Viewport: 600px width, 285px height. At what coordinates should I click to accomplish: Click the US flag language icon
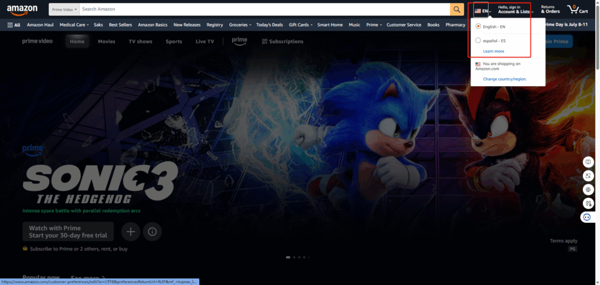pos(478,11)
